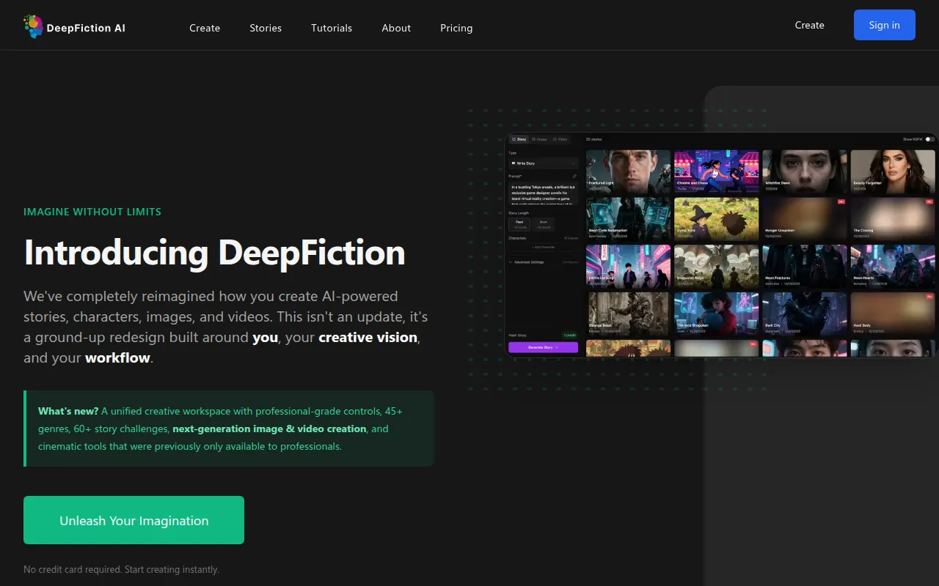Choose the Short story length option
939x586 pixels.
point(544,224)
